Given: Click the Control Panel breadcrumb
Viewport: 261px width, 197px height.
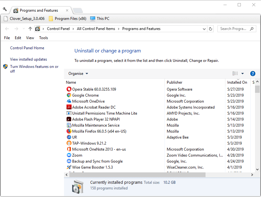Looking at the screenshot, I should coord(58,29).
